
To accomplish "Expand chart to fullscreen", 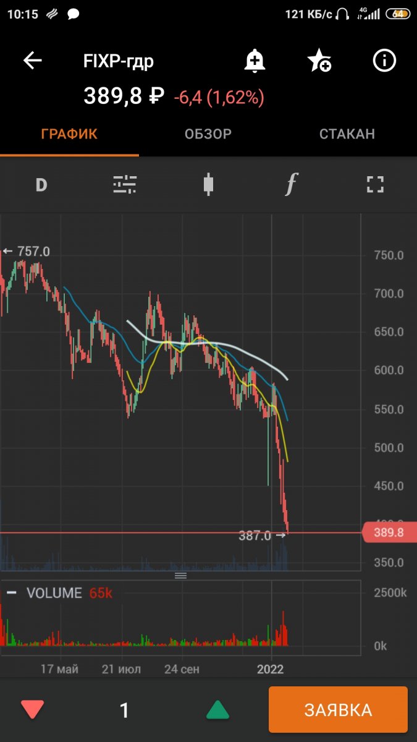I will pyautogui.click(x=375, y=184).
